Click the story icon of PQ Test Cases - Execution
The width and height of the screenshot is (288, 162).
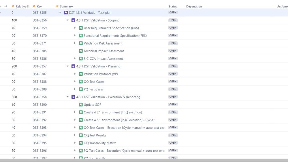[x=81, y=151]
